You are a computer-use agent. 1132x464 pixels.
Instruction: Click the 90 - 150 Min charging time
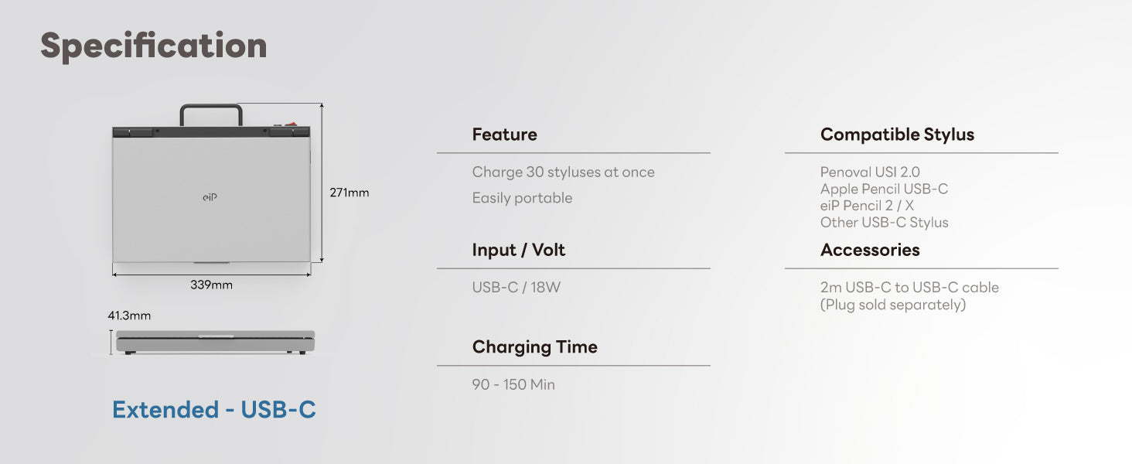click(513, 384)
